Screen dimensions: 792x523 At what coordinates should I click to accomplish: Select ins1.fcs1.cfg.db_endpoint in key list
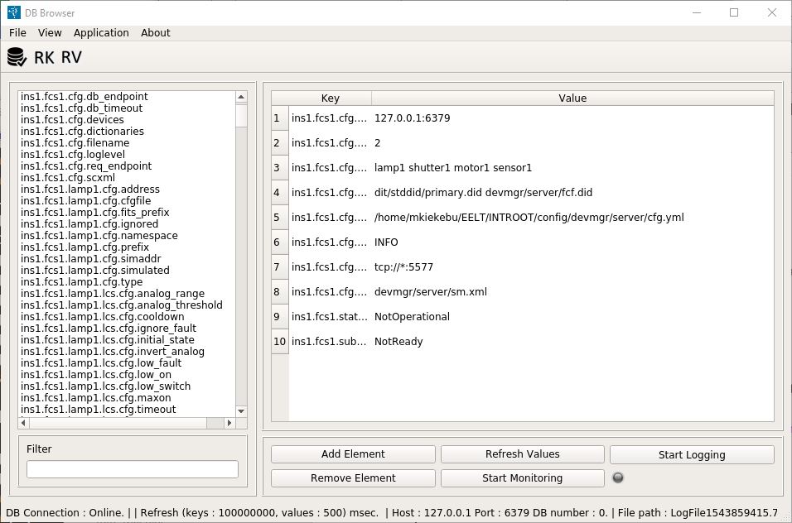coord(85,97)
